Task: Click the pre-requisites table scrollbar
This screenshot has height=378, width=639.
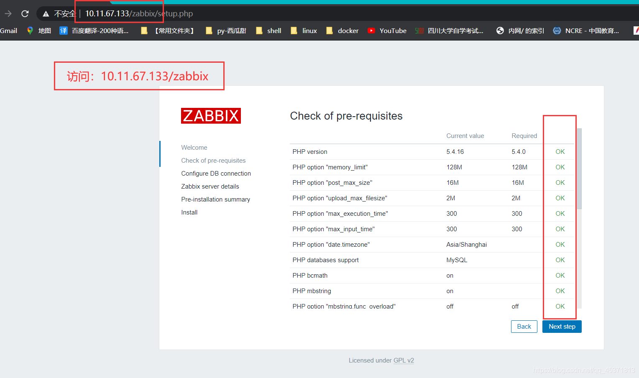Action: tap(579, 169)
